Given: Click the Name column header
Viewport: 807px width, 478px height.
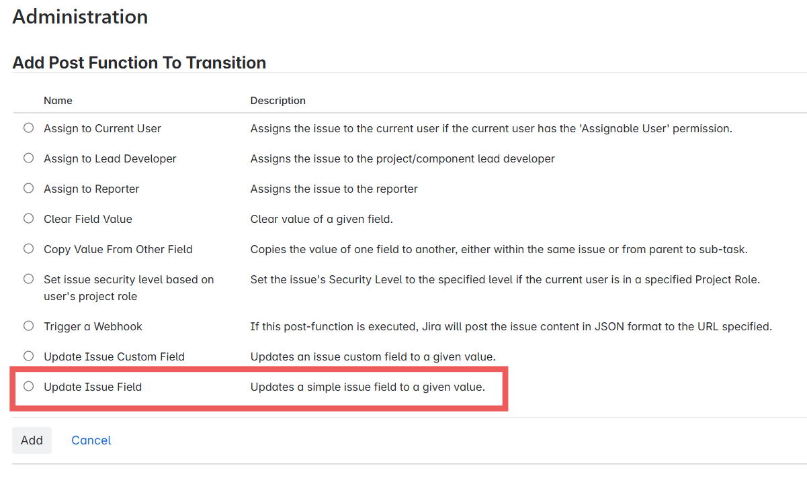Looking at the screenshot, I should [58, 100].
